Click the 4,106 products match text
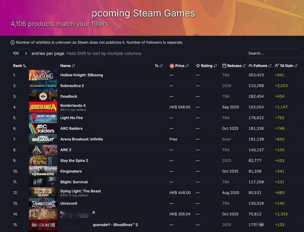304x232 pixels. pos(59,24)
